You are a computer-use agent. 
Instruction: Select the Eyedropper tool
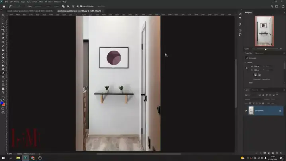pyautogui.click(x=3, y=38)
